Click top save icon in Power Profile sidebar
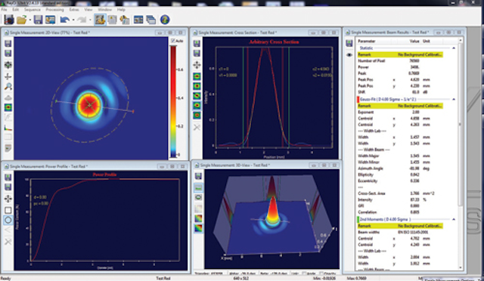This screenshot has width=484, height=281. [x=8, y=178]
